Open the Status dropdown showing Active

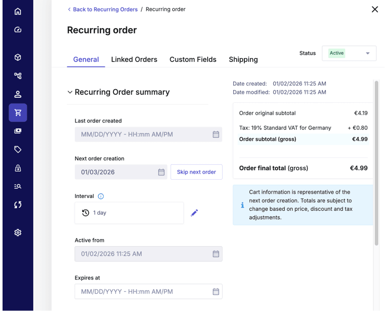348,53
